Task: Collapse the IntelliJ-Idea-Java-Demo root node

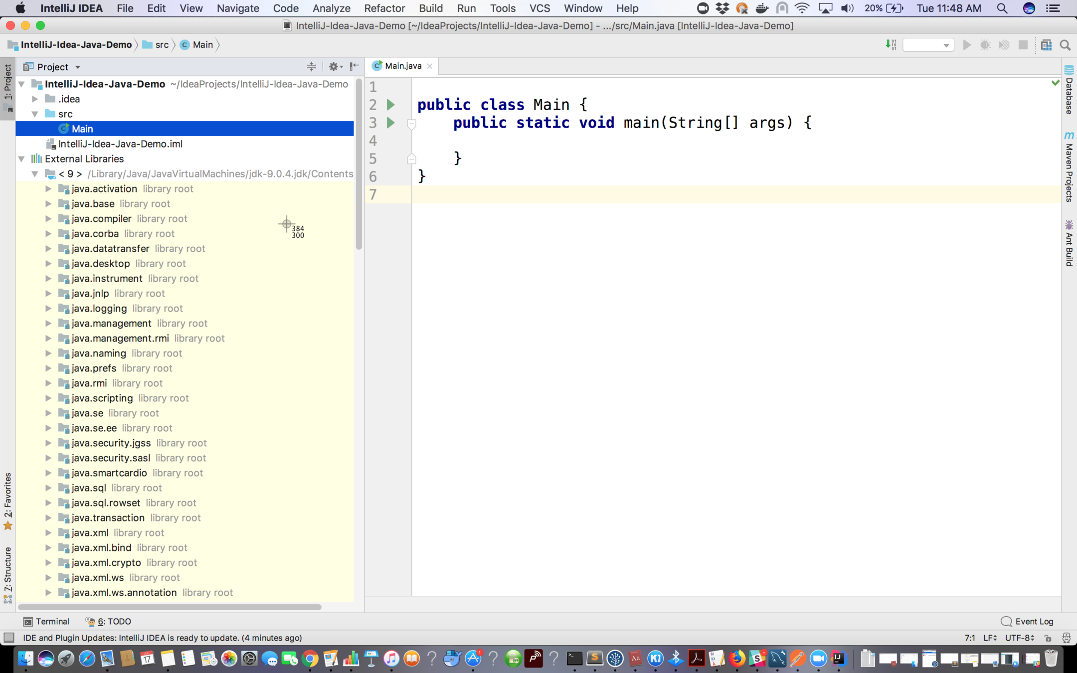Action: [x=21, y=84]
